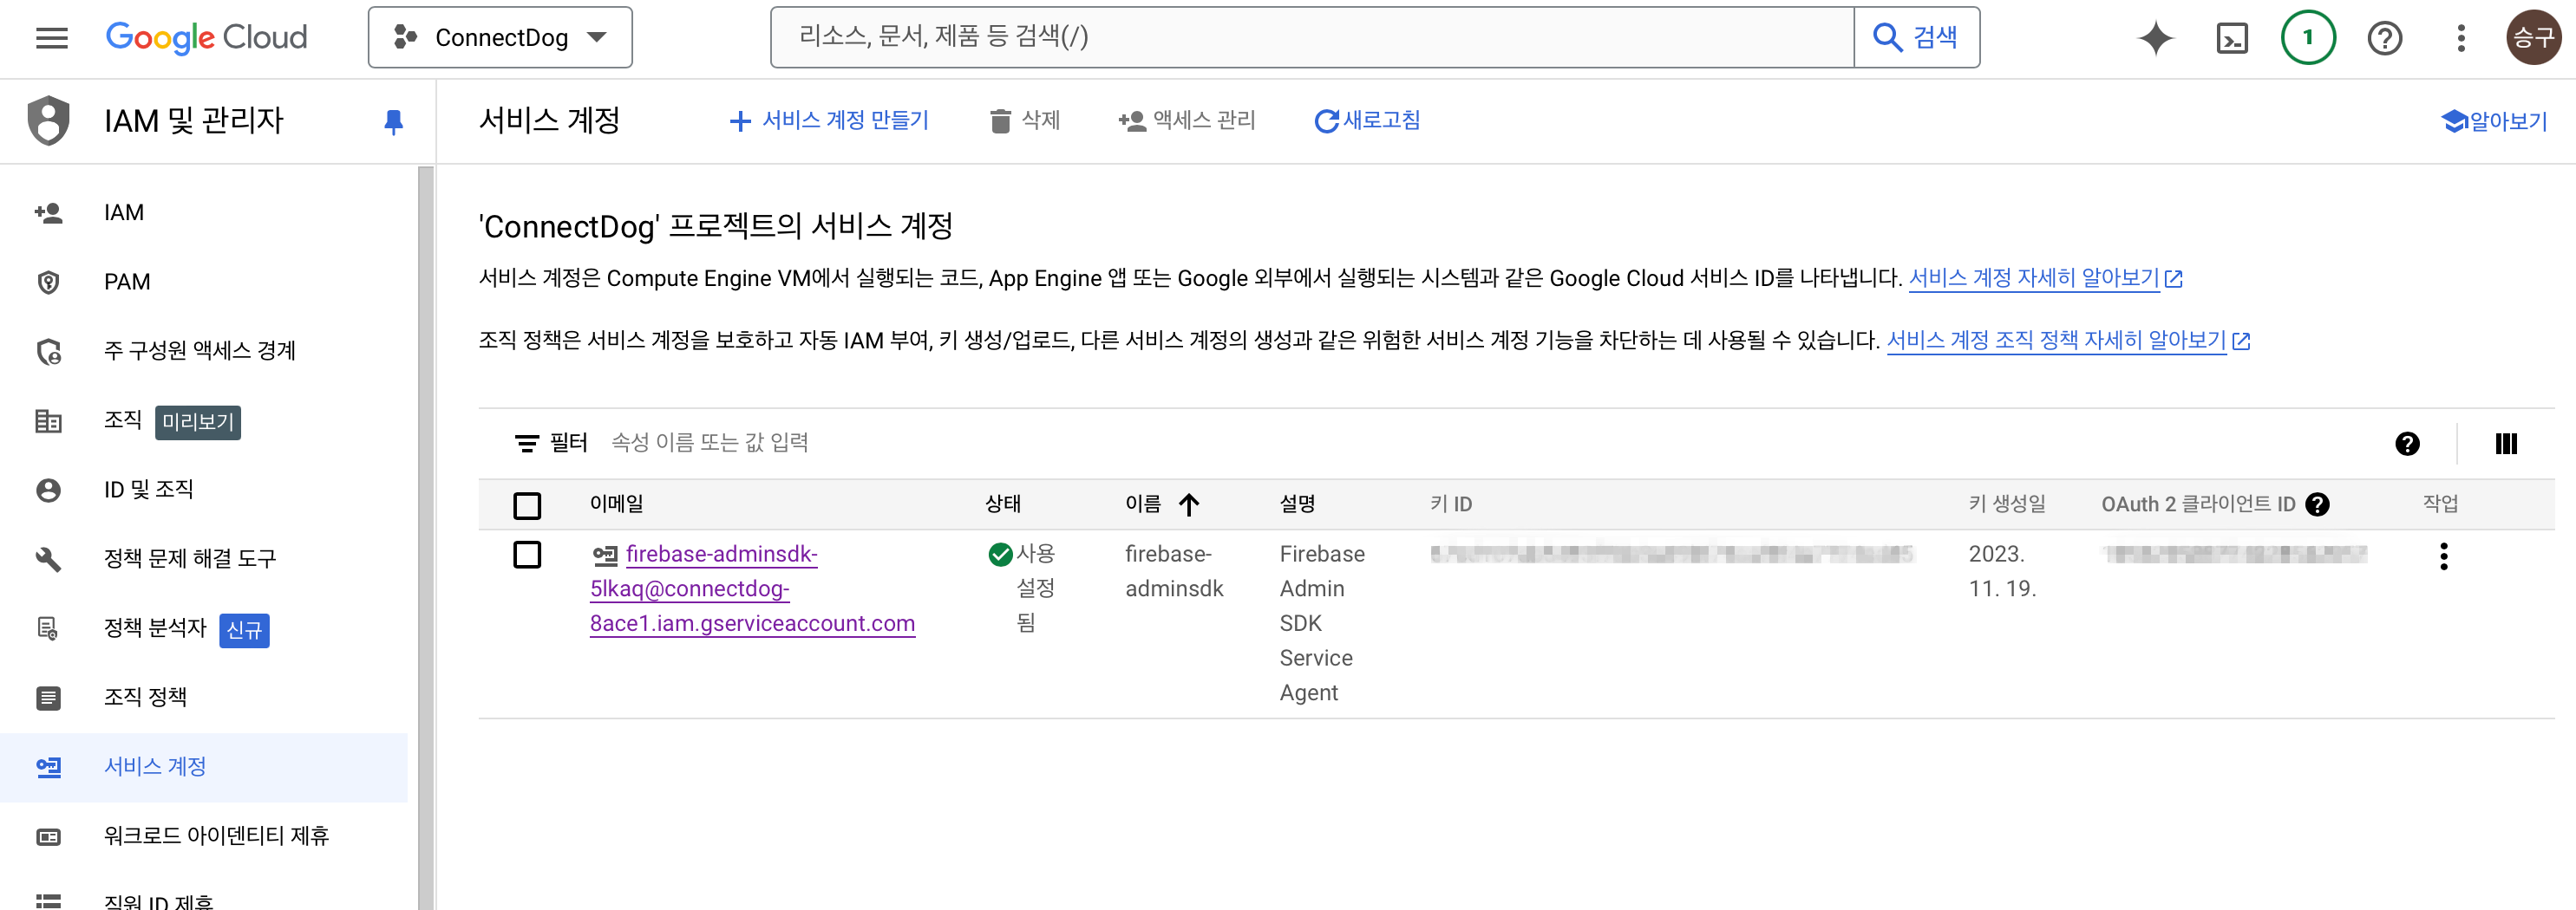The width and height of the screenshot is (2576, 910).
Task: Focus the resource search field
Action: 1312,38
